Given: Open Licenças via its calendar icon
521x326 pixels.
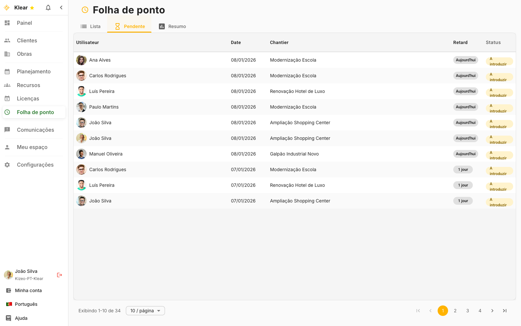Looking at the screenshot, I should point(7,98).
